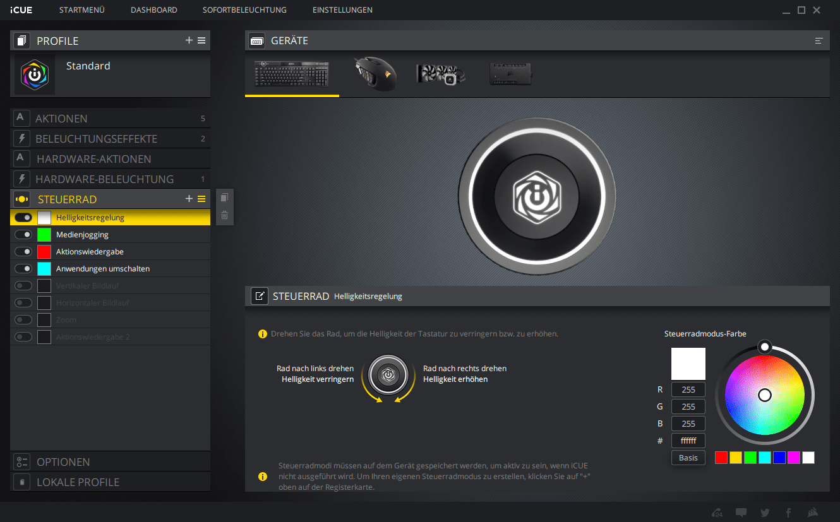Image resolution: width=840 pixels, height=522 pixels.
Task: Select Anwendungen umschalten mode row
Action: [110, 268]
